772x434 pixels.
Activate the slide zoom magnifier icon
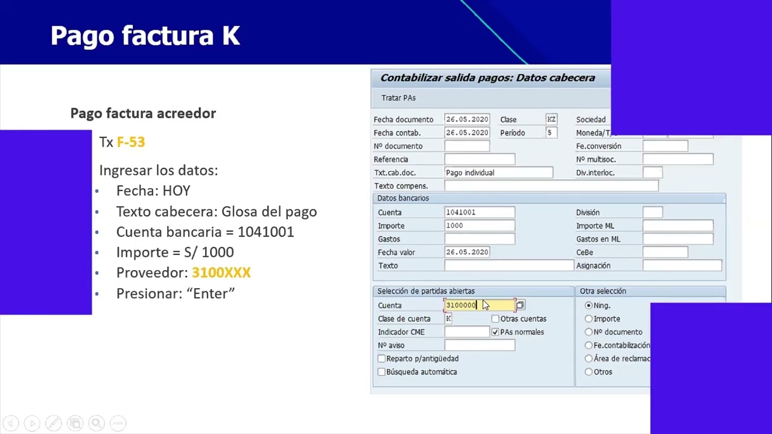tap(96, 423)
